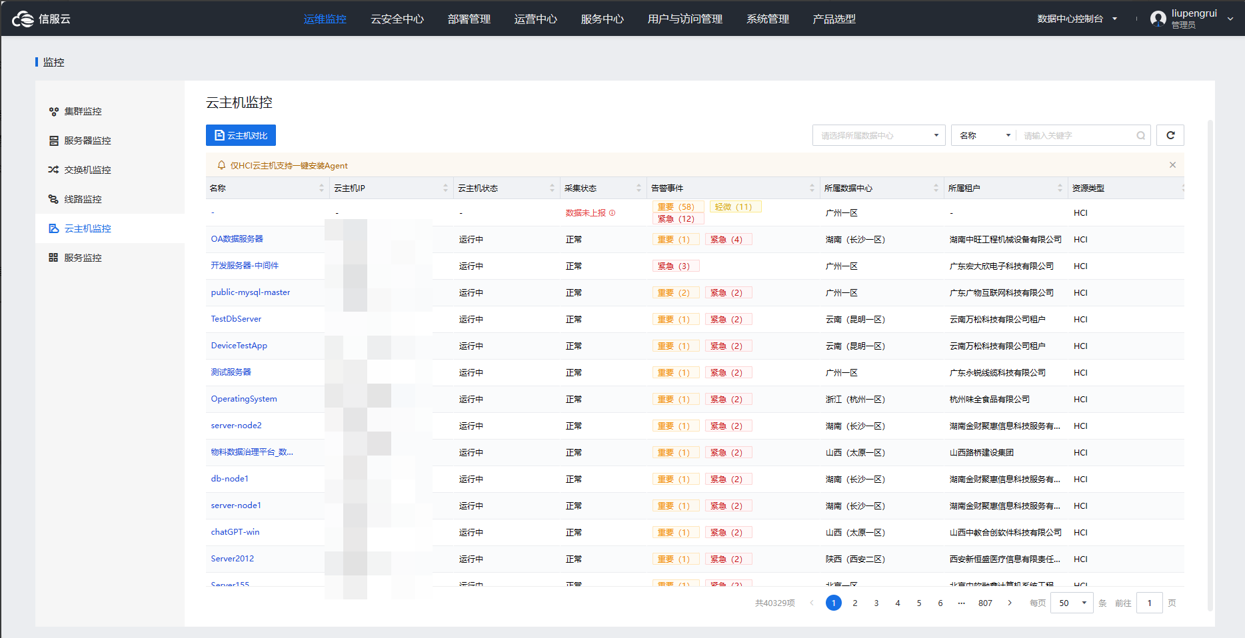Open the db-node1 link

[x=230, y=479]
